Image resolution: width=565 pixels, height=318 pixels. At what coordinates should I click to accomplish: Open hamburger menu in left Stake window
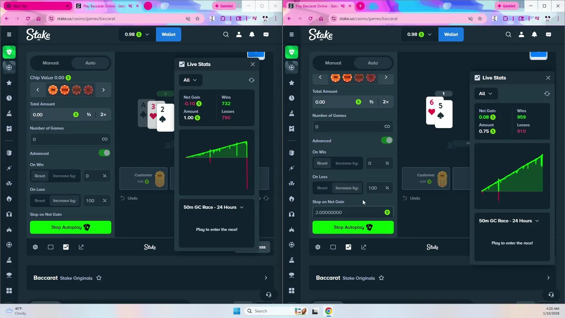(x=9, y=34)
